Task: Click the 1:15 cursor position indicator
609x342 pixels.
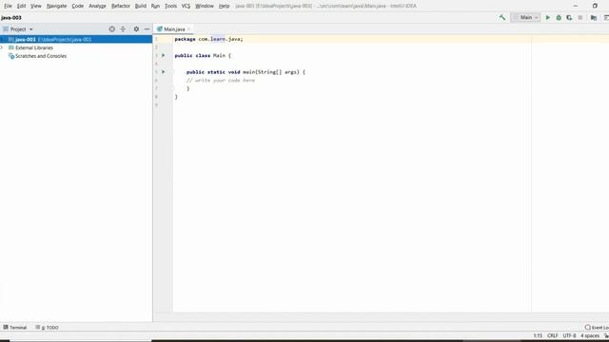Action: coord(538,335)
